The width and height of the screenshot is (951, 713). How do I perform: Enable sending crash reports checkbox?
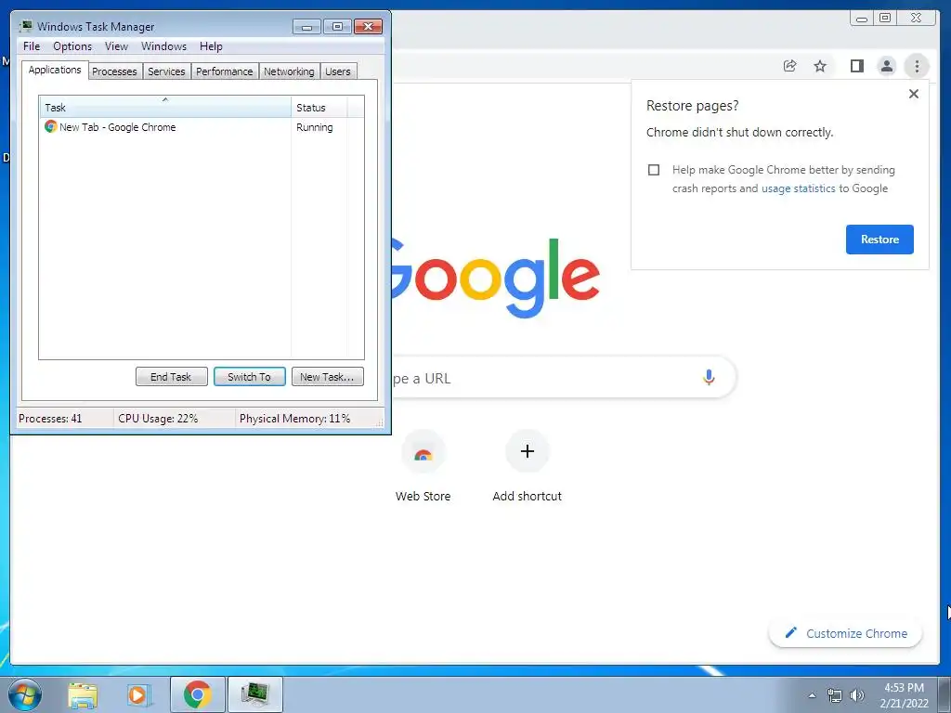coord(653,170)
